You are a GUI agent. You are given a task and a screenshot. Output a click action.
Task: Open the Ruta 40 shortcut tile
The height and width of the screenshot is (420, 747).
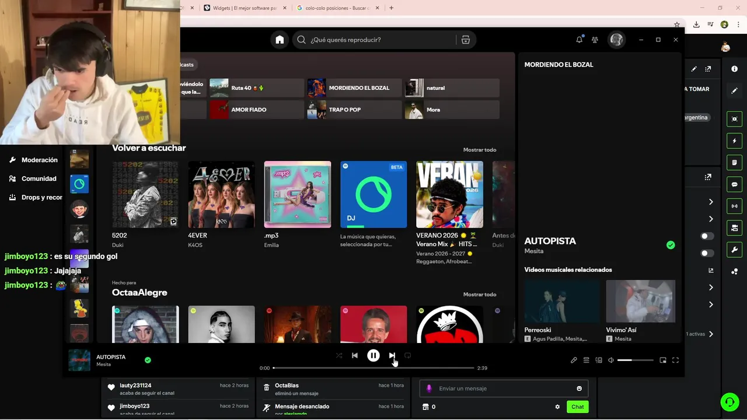256,87
